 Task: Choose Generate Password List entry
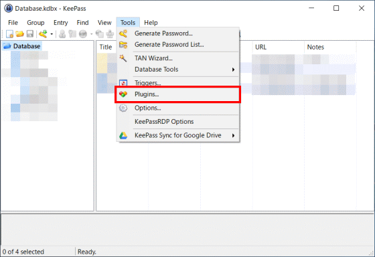178,45
